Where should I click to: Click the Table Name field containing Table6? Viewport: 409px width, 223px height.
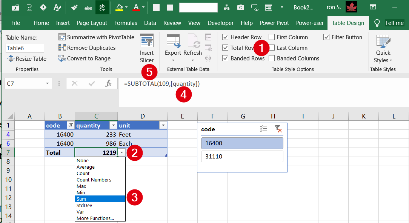pos(25,48)
